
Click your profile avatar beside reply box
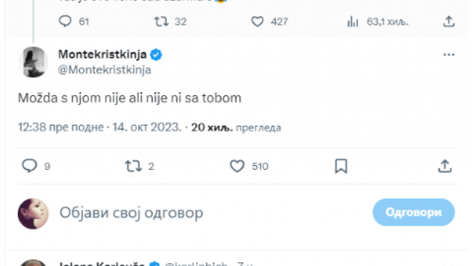pos(33,213)
